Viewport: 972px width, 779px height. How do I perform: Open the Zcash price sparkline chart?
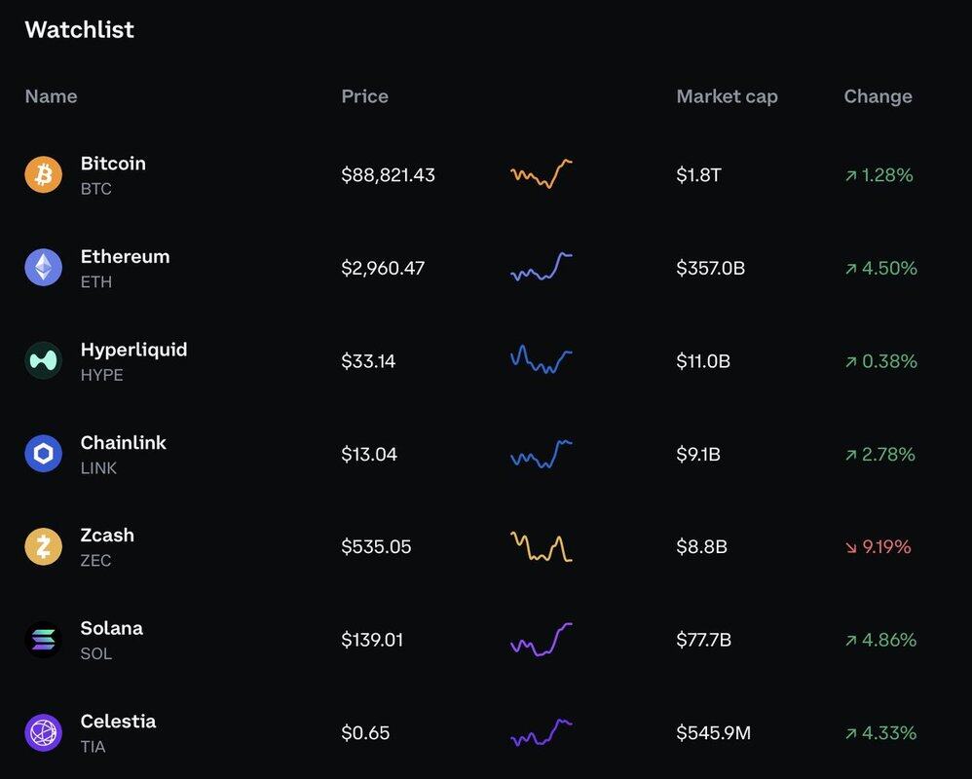point(541,546)
